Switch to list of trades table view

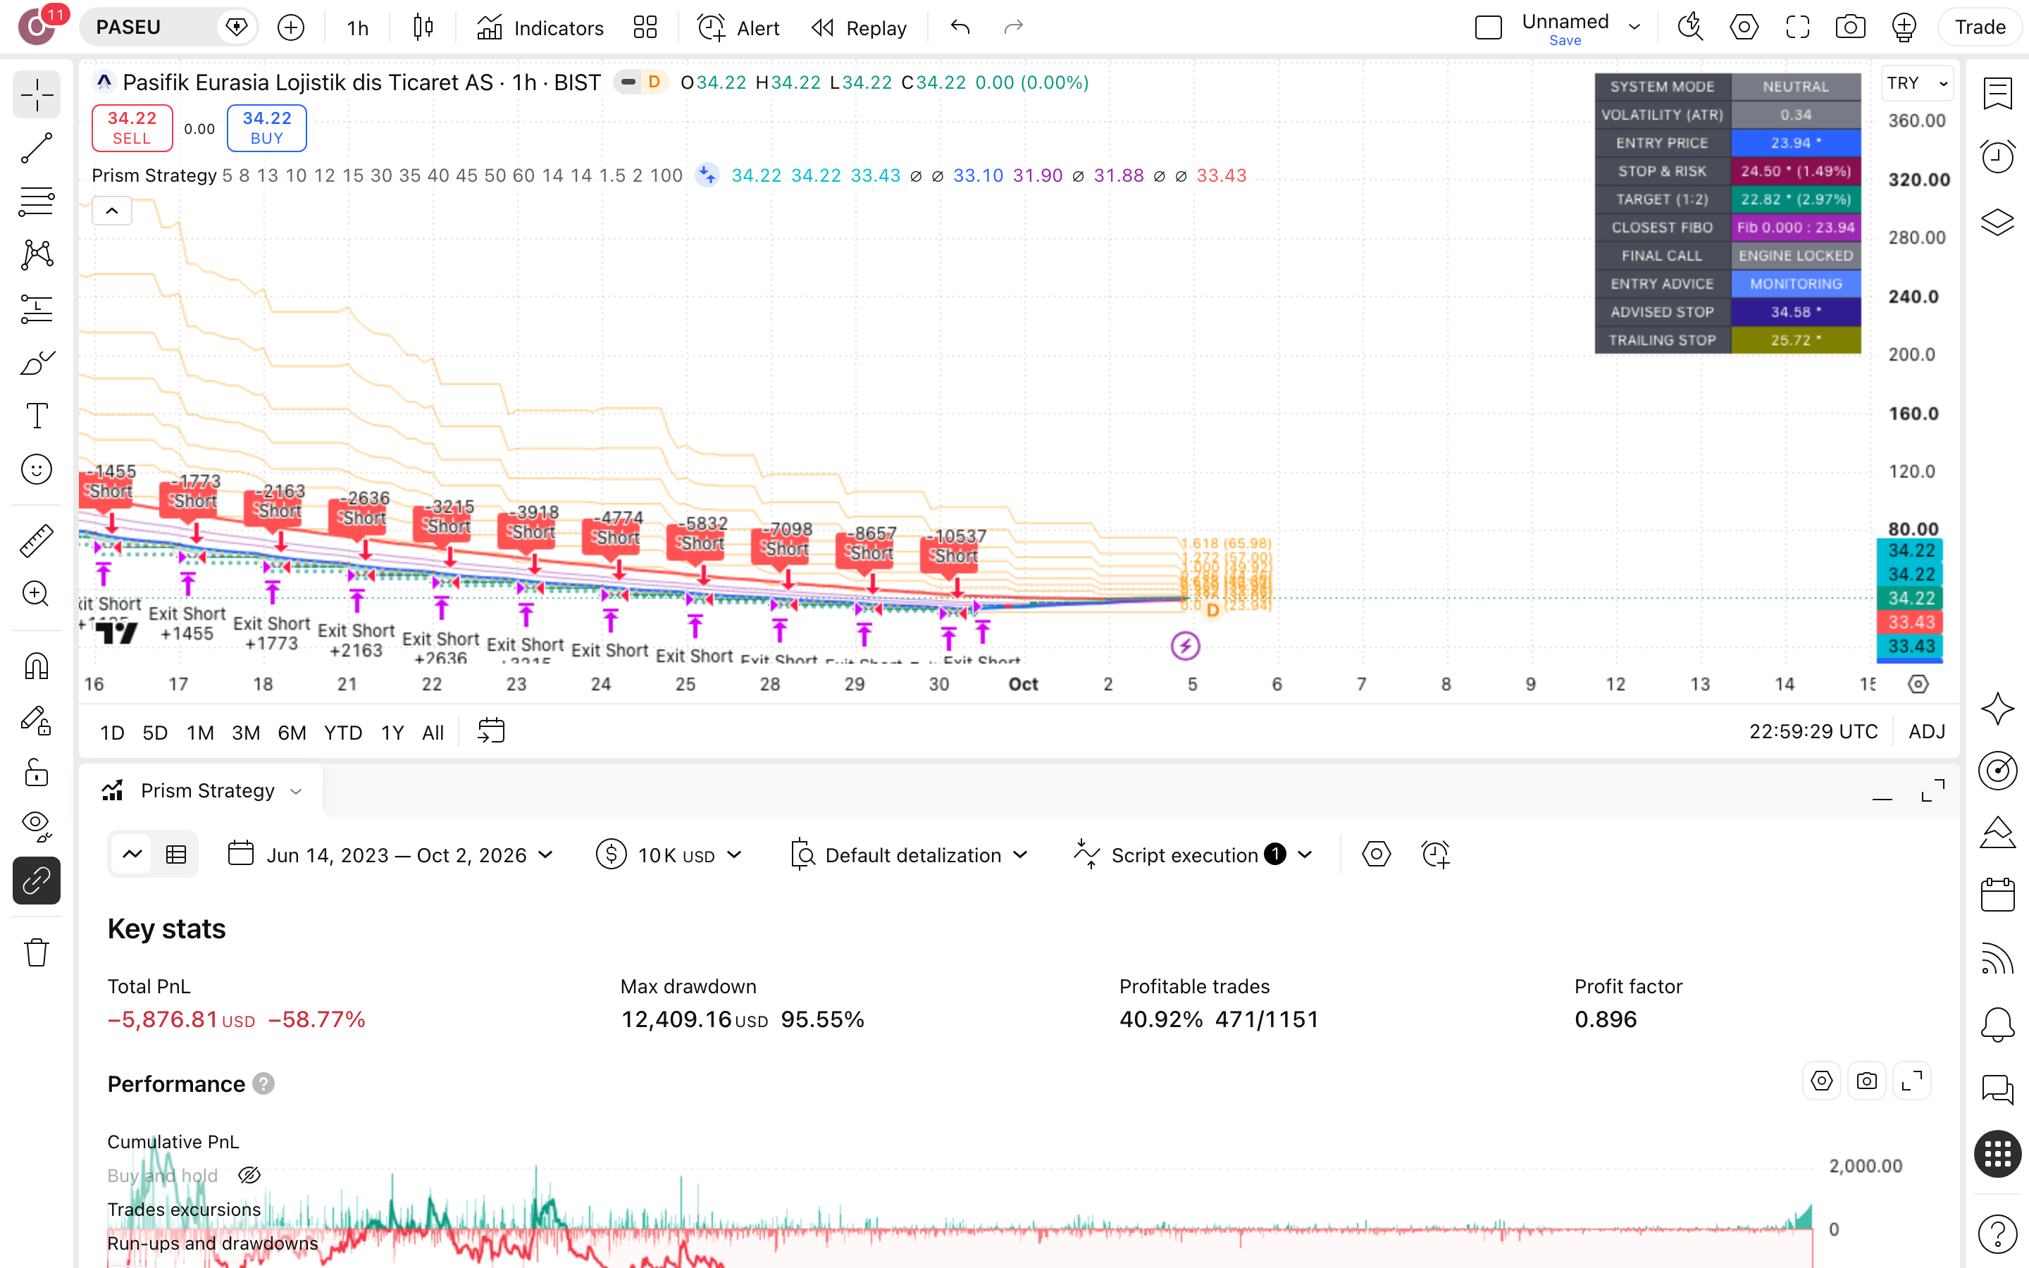click(x=176, y=854)
